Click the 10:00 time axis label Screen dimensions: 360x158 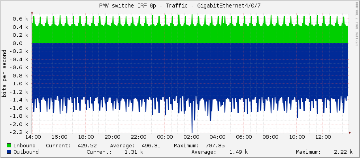point(297,137)
